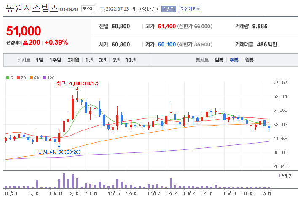Click the 저가 value 50,100
This screenshot has width=298, height=201.
click(167, 44)
